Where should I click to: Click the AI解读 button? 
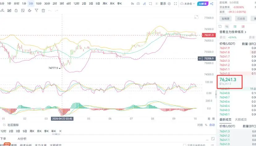203,4
